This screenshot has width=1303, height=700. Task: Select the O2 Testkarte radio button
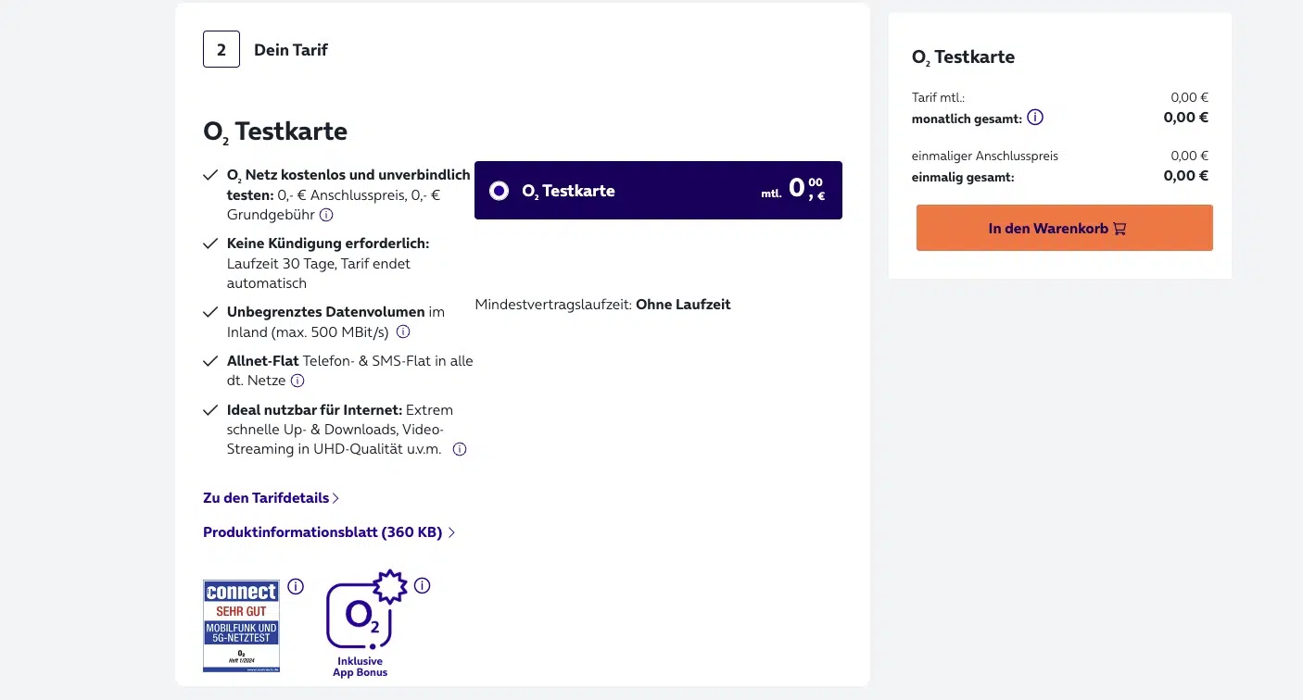[x=499, y=191]
